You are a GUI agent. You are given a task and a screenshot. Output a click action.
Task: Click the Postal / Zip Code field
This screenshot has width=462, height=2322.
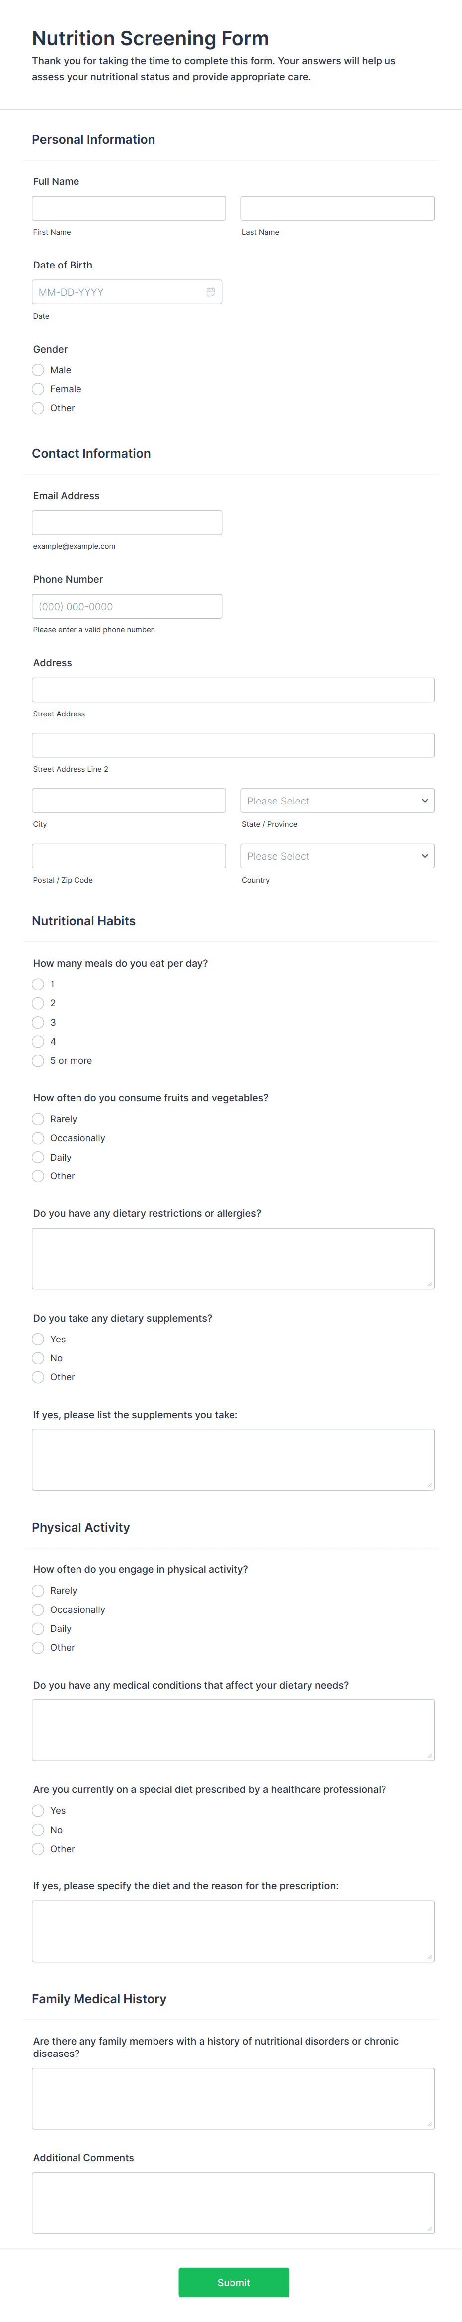[128, 855]
